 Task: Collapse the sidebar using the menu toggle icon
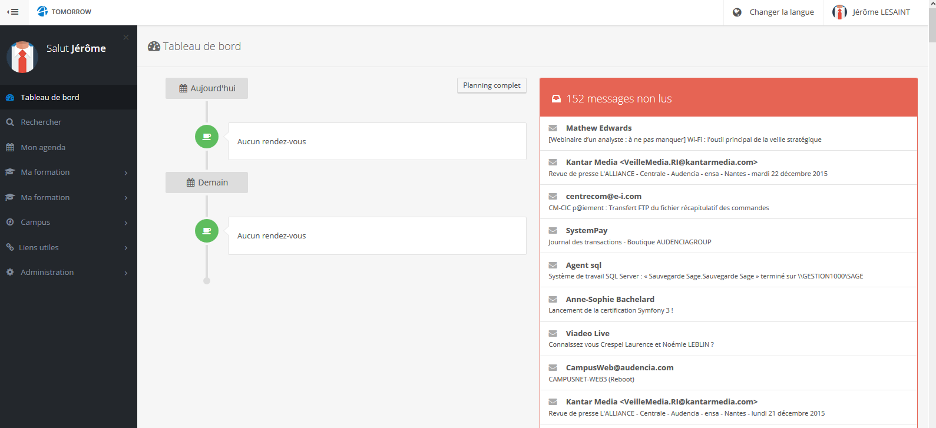13,12
